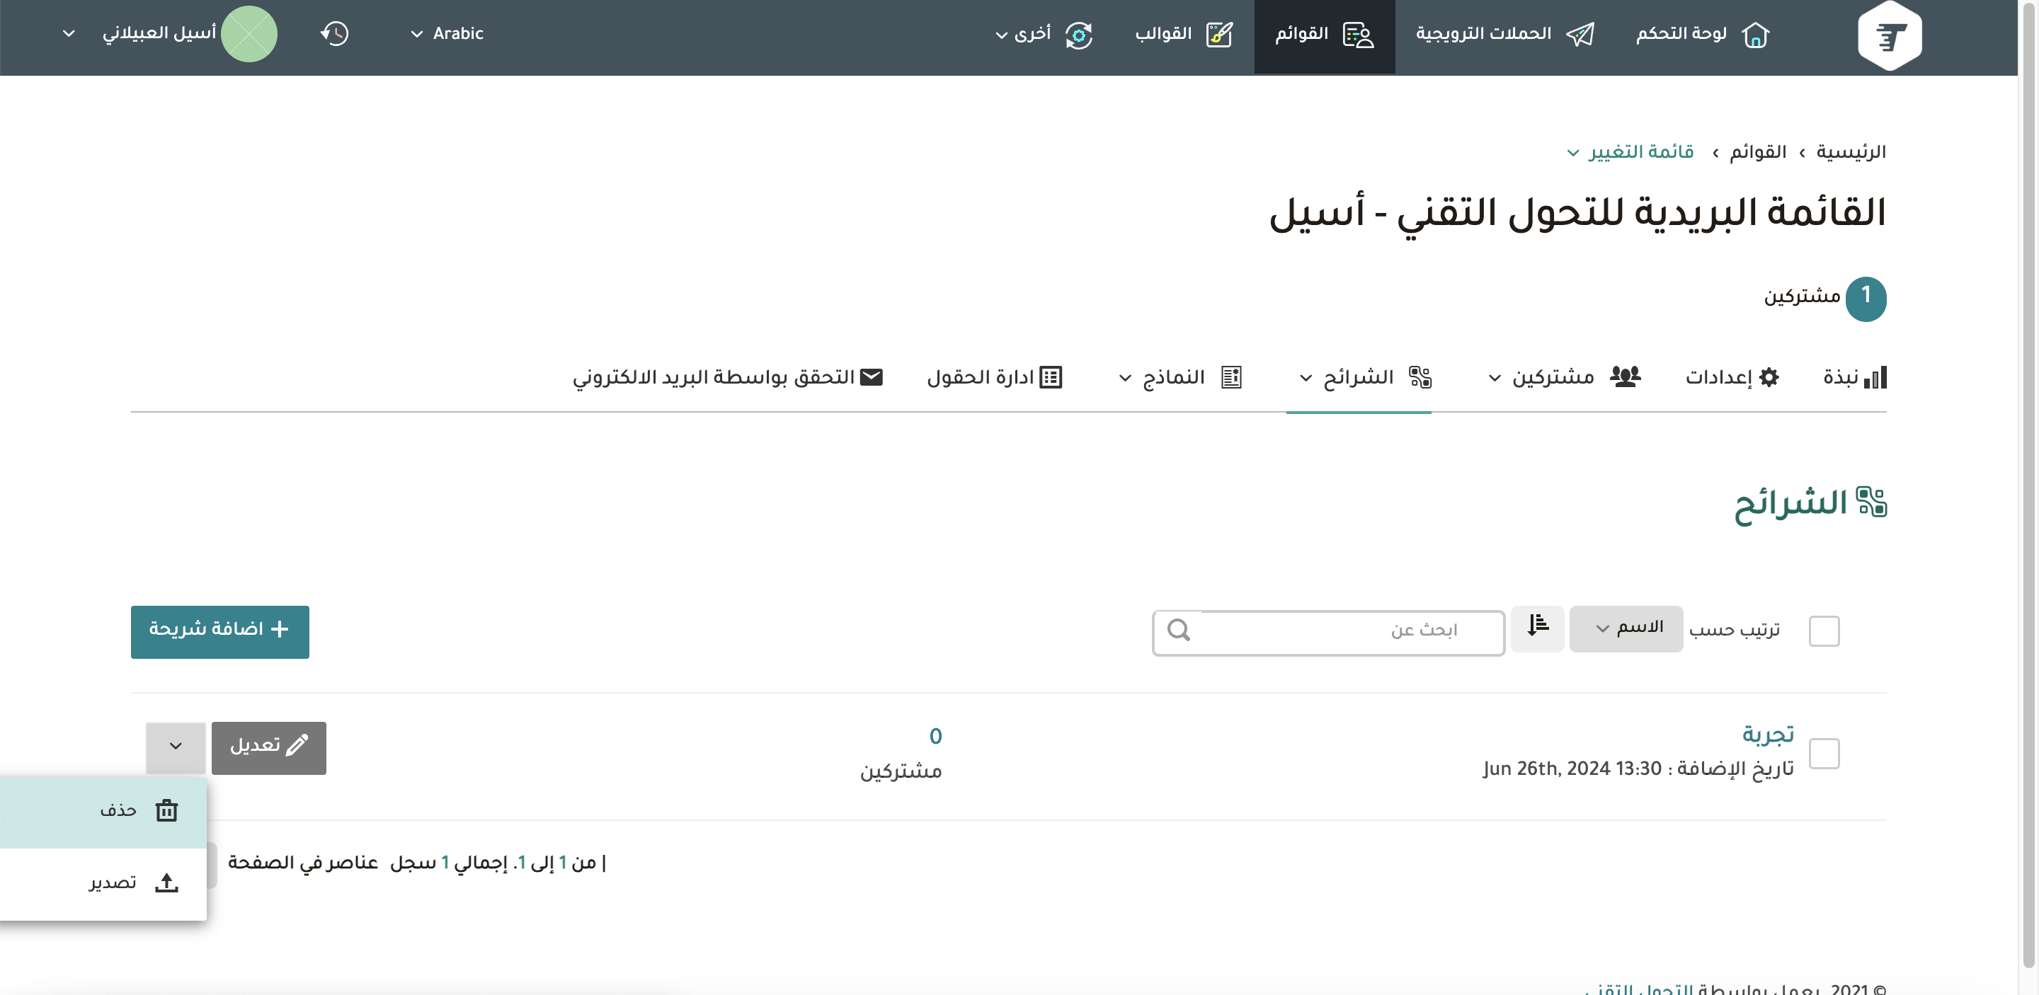Click the paper plane الحملات الترويجية icon

point(1580,35)
